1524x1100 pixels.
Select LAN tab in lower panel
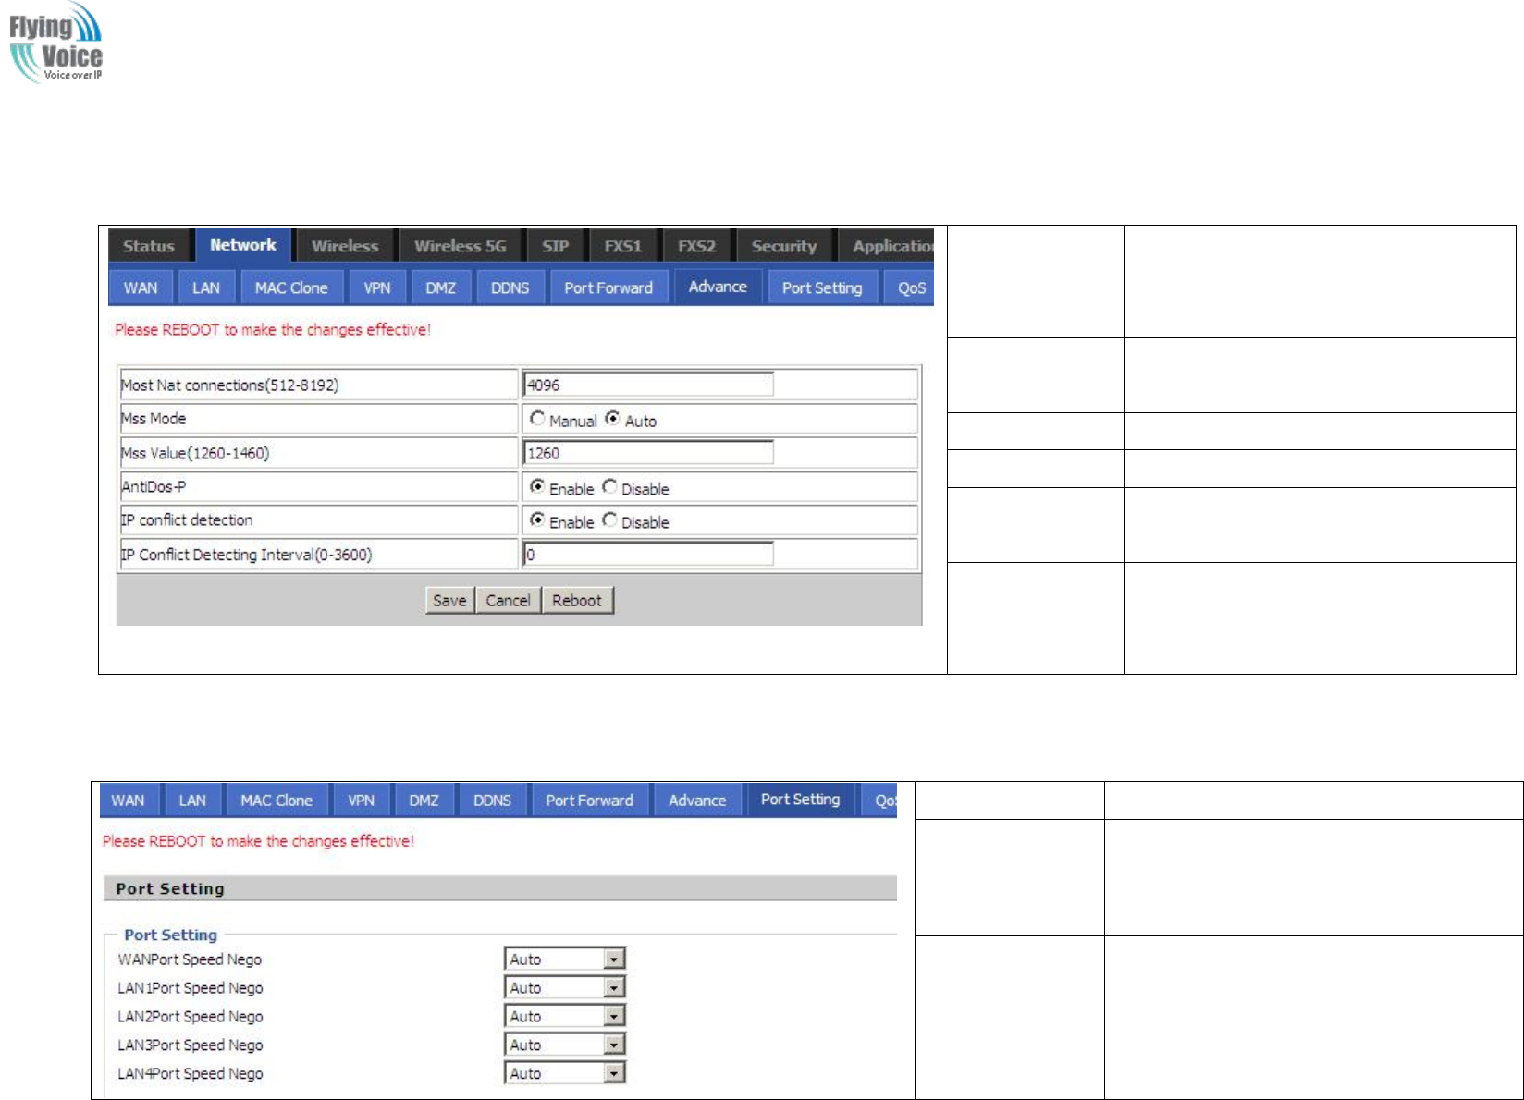click(192, 801)
